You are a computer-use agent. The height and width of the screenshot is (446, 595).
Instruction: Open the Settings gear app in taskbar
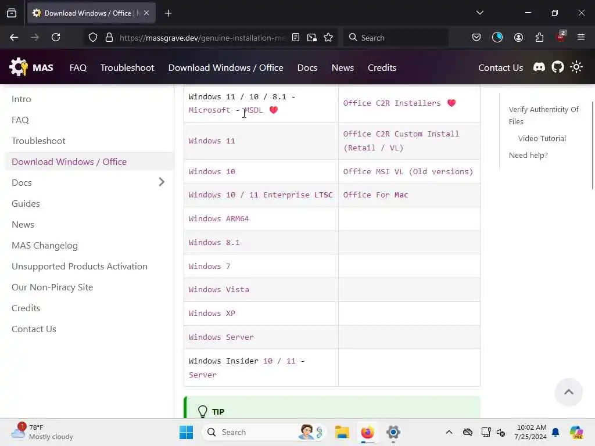click(x=393, y=432)
